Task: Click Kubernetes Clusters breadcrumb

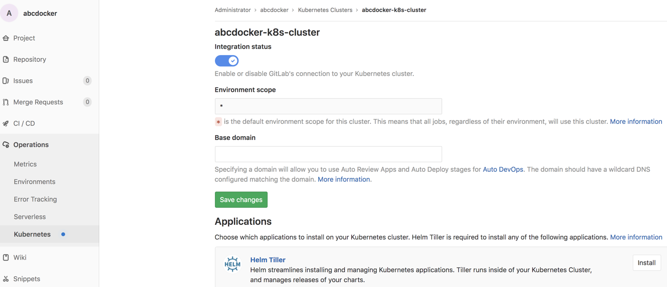Action: pyautogui.click(x=325, y=10)
